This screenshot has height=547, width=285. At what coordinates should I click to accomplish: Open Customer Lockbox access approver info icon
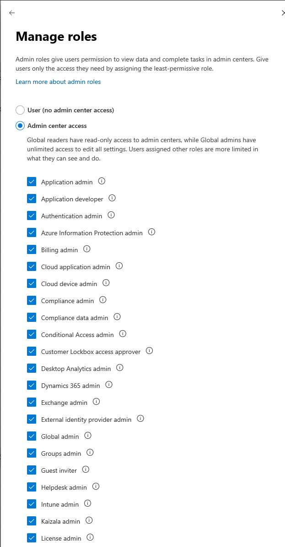(x=149, y=351)
